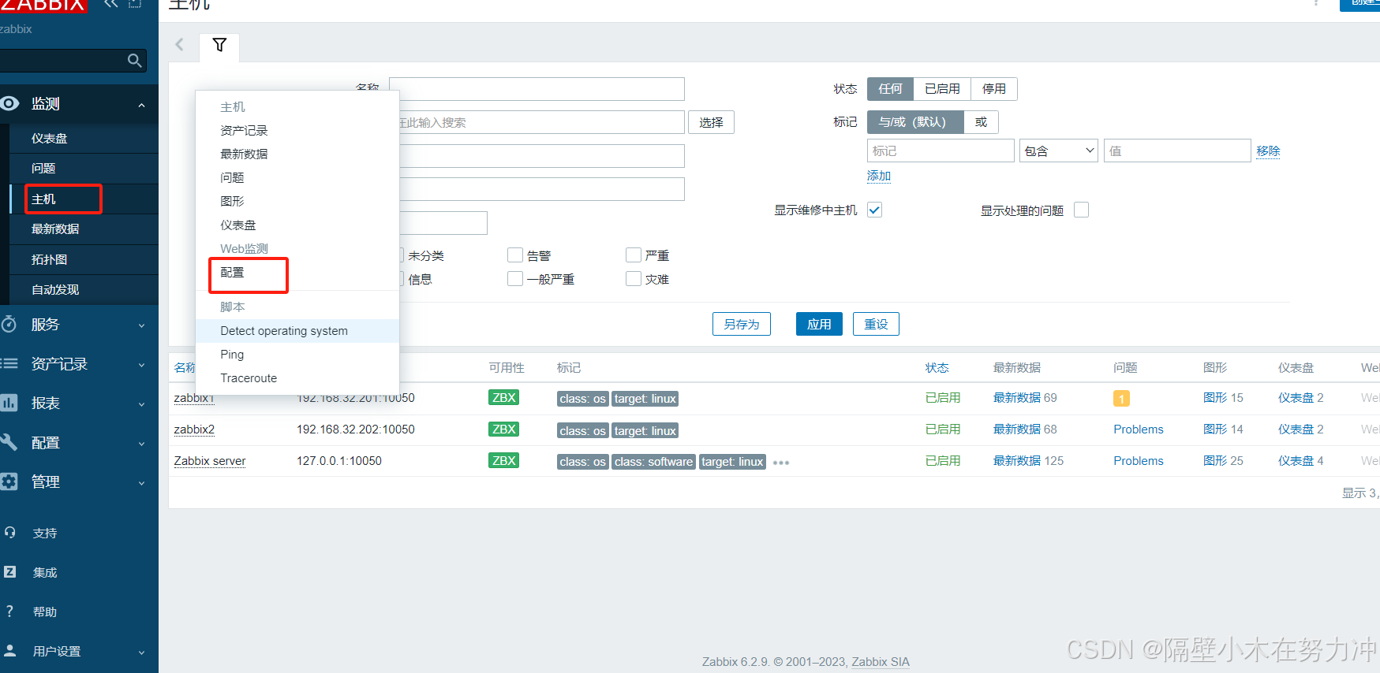Run Detect operating system script
Viewport: 1380px width, 673px height.
click(297, 331)
